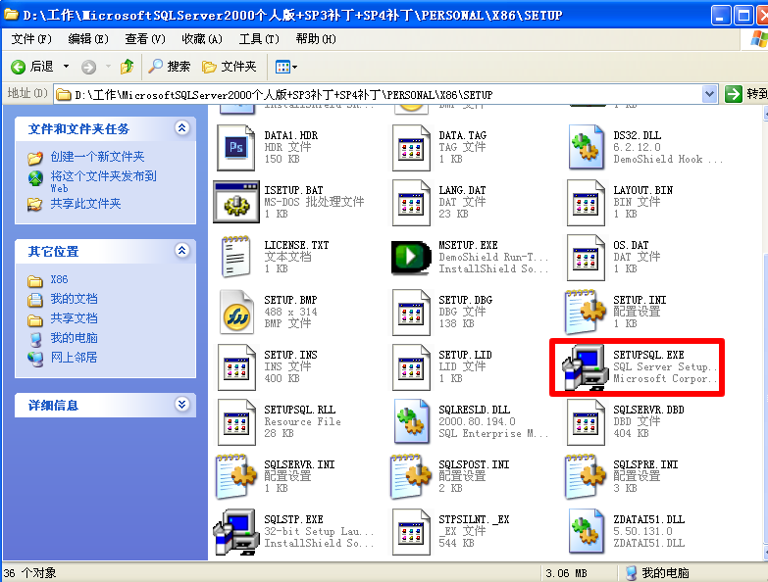Open the 工具(T) menu
This screenshot has height=582, width=768.
click(x=258, y=39)
